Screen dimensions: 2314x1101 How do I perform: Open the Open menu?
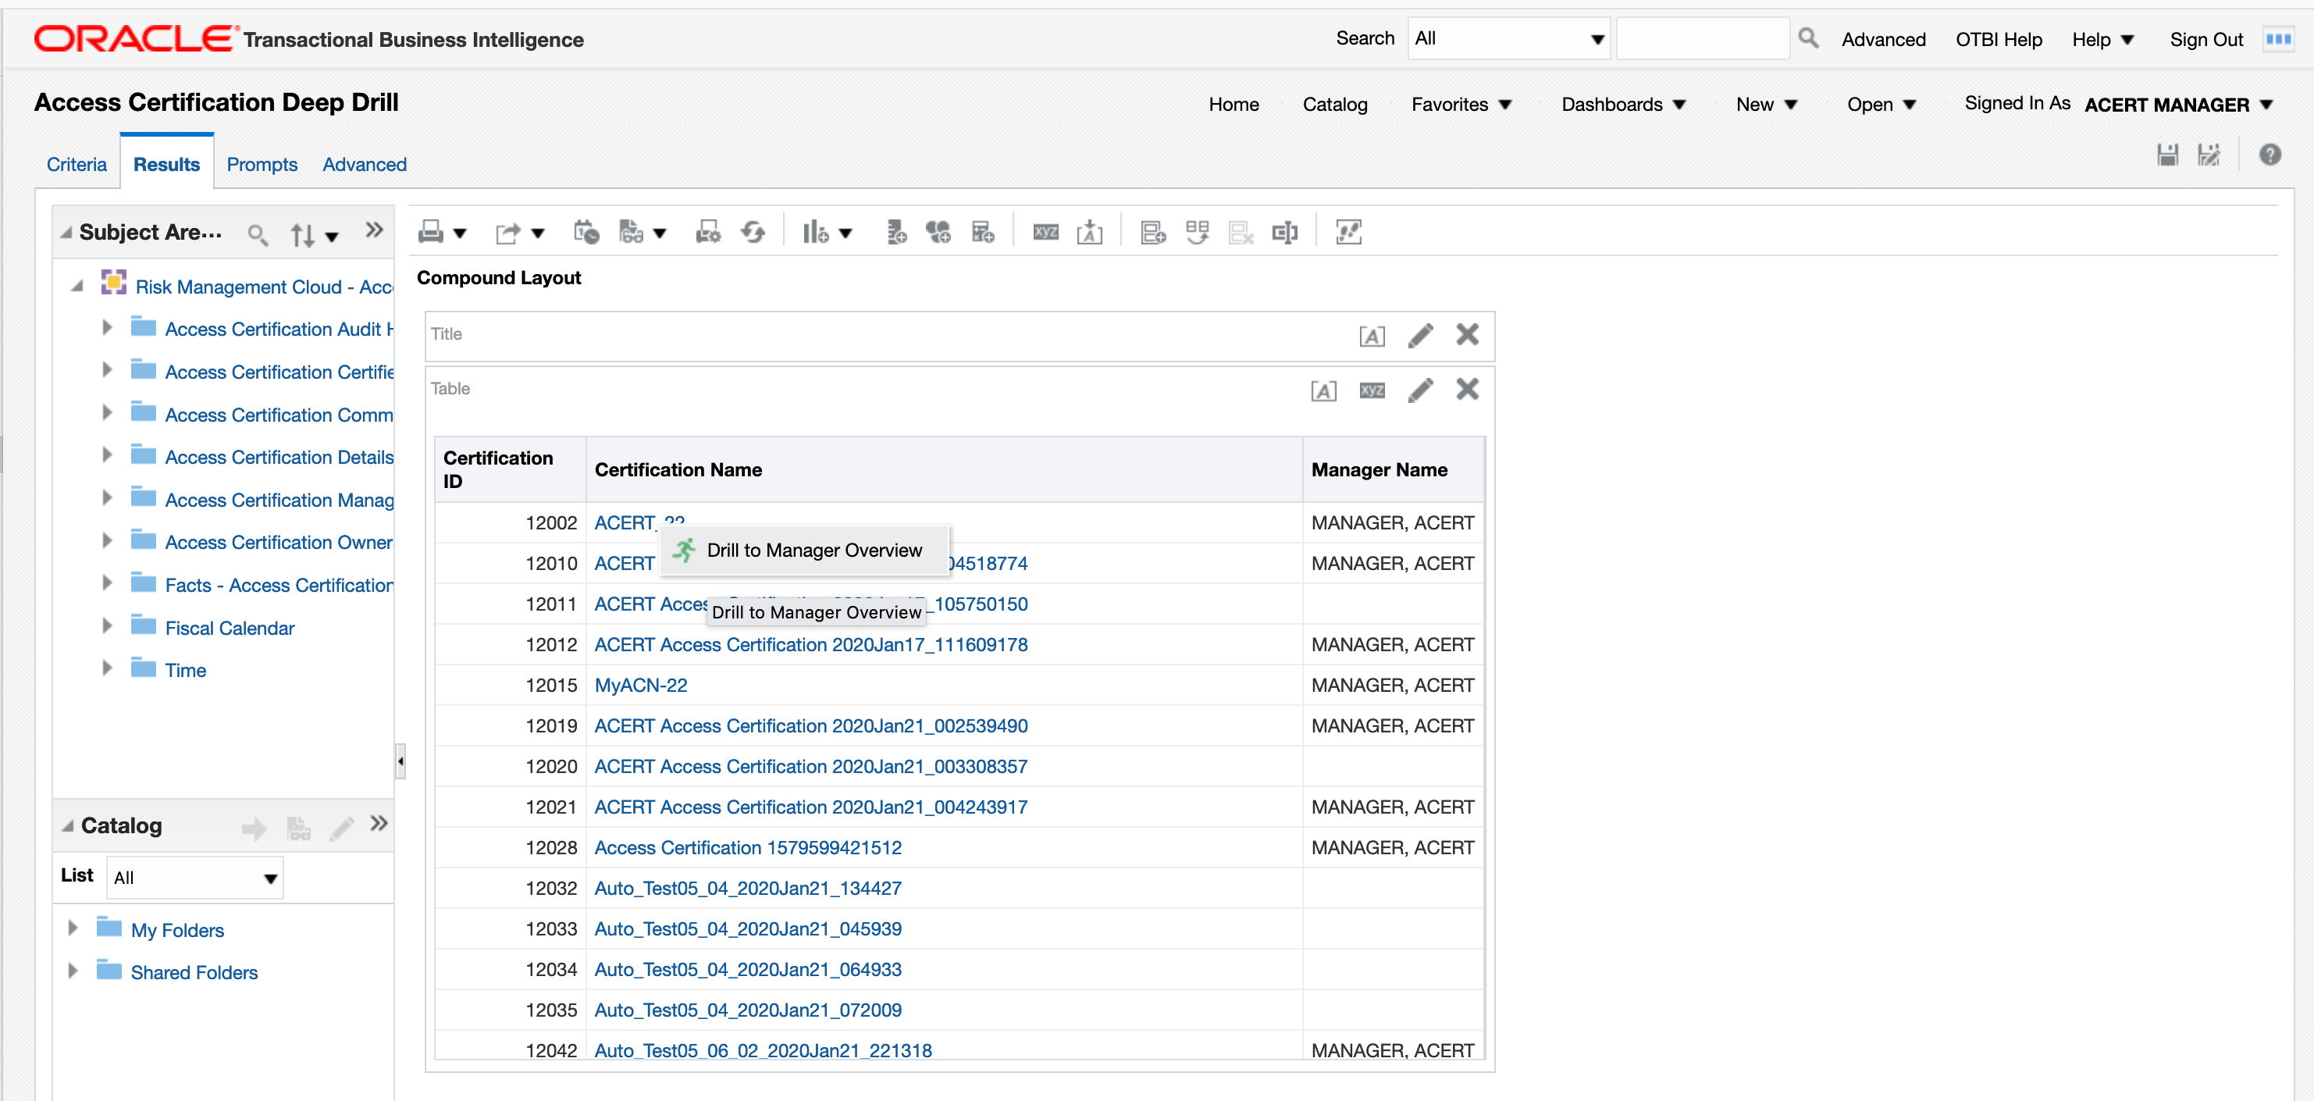(x=1881, y=105)
